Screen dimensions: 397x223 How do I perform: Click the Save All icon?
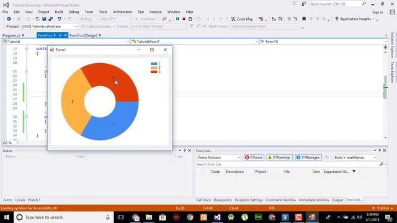pos(51,19)
